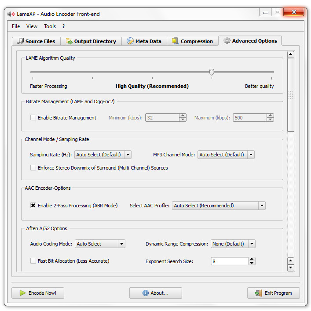Viewport: 311px width, 311px height.
Task: Switch to the Meta Data tab
Action: pyautogui.click(x=144, y=41)
